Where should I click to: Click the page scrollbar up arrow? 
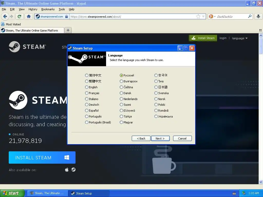point(261,35)
